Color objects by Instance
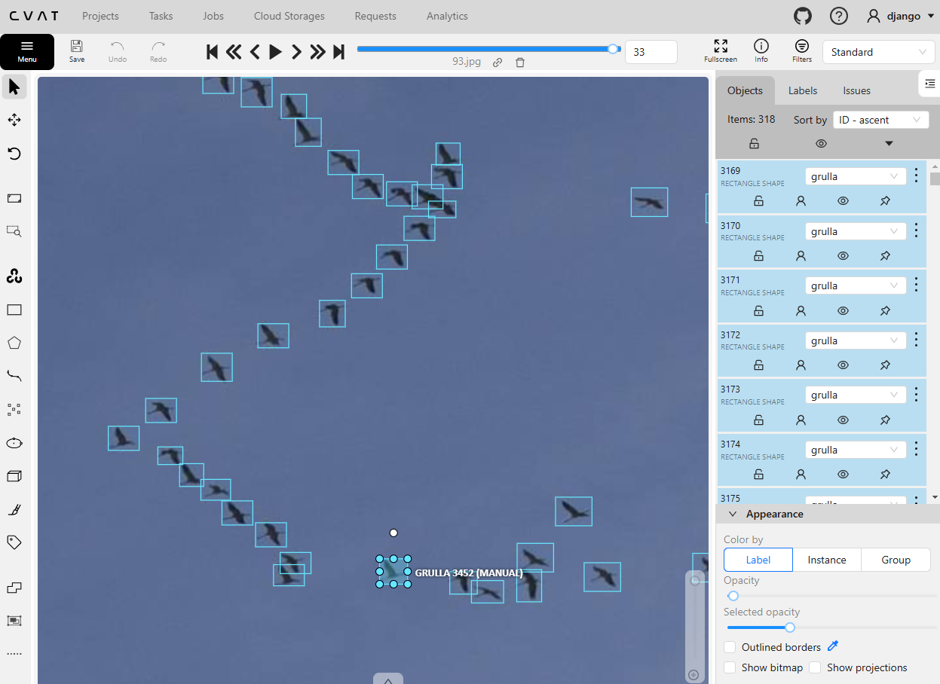 point(827,560)
